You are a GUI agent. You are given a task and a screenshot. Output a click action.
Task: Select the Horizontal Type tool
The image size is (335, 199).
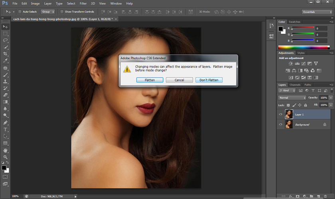click(6, 129)
